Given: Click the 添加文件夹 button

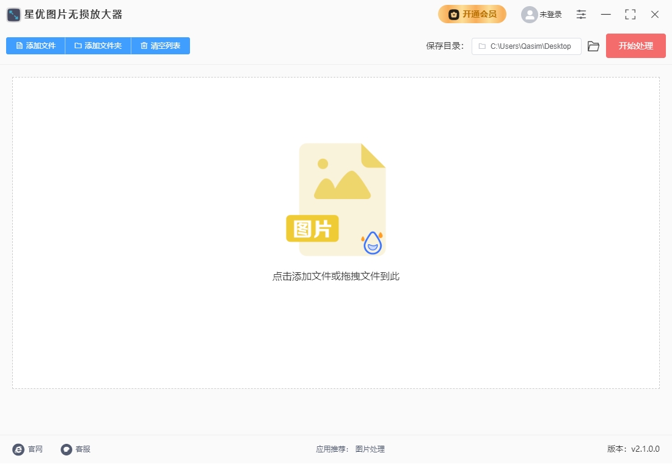Looking at the screenshot, I should (x=98, y=46).
